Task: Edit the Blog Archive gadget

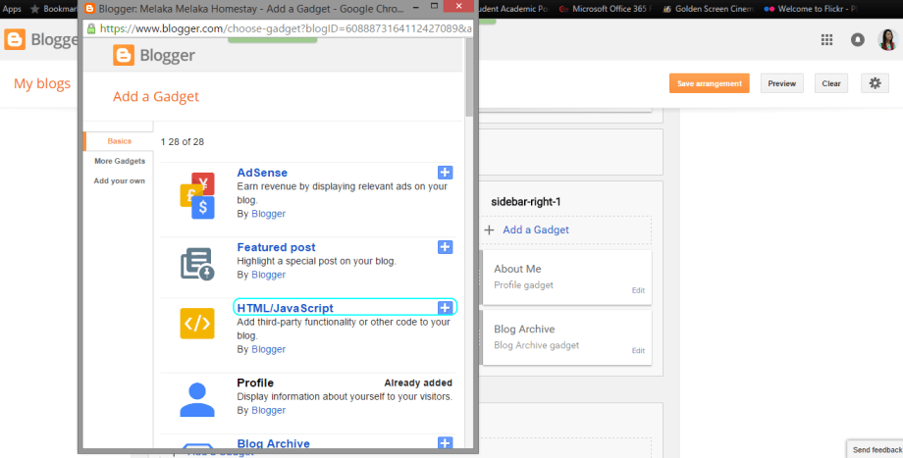Action: (638, 350)
